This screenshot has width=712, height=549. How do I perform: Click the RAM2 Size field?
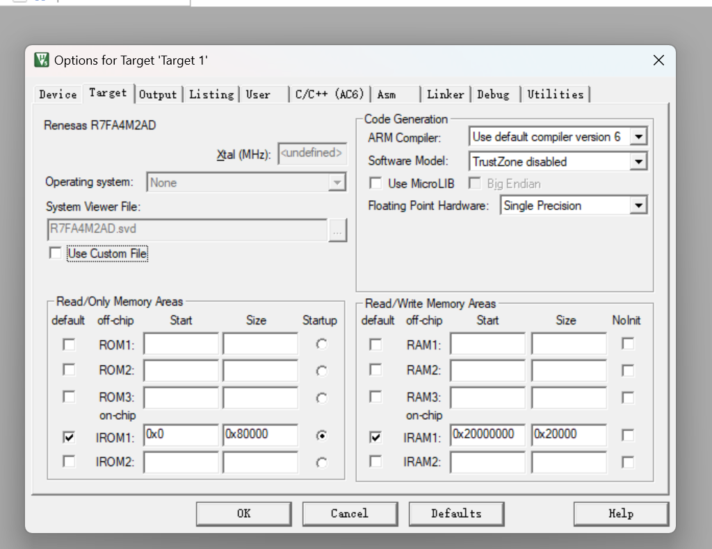(569, 370)
